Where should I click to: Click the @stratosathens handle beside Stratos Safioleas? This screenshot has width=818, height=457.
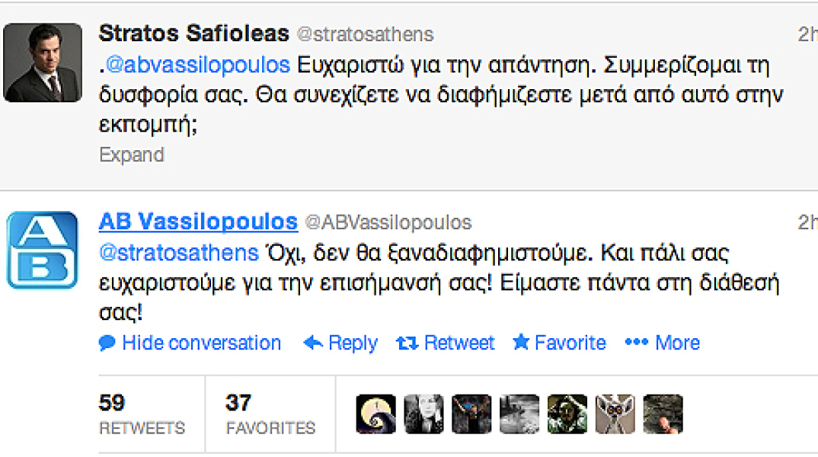coord(364,34)
